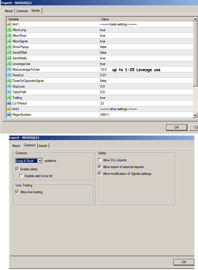Viewport: 198px width, 270px height.
Task: Click the AllowSignal variable name
Action: (20, 41)
